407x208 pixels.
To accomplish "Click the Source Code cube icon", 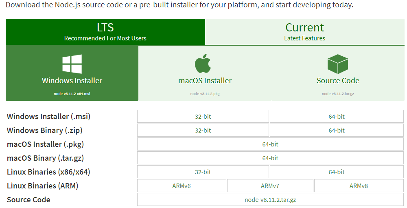I will tap(338, 64).
